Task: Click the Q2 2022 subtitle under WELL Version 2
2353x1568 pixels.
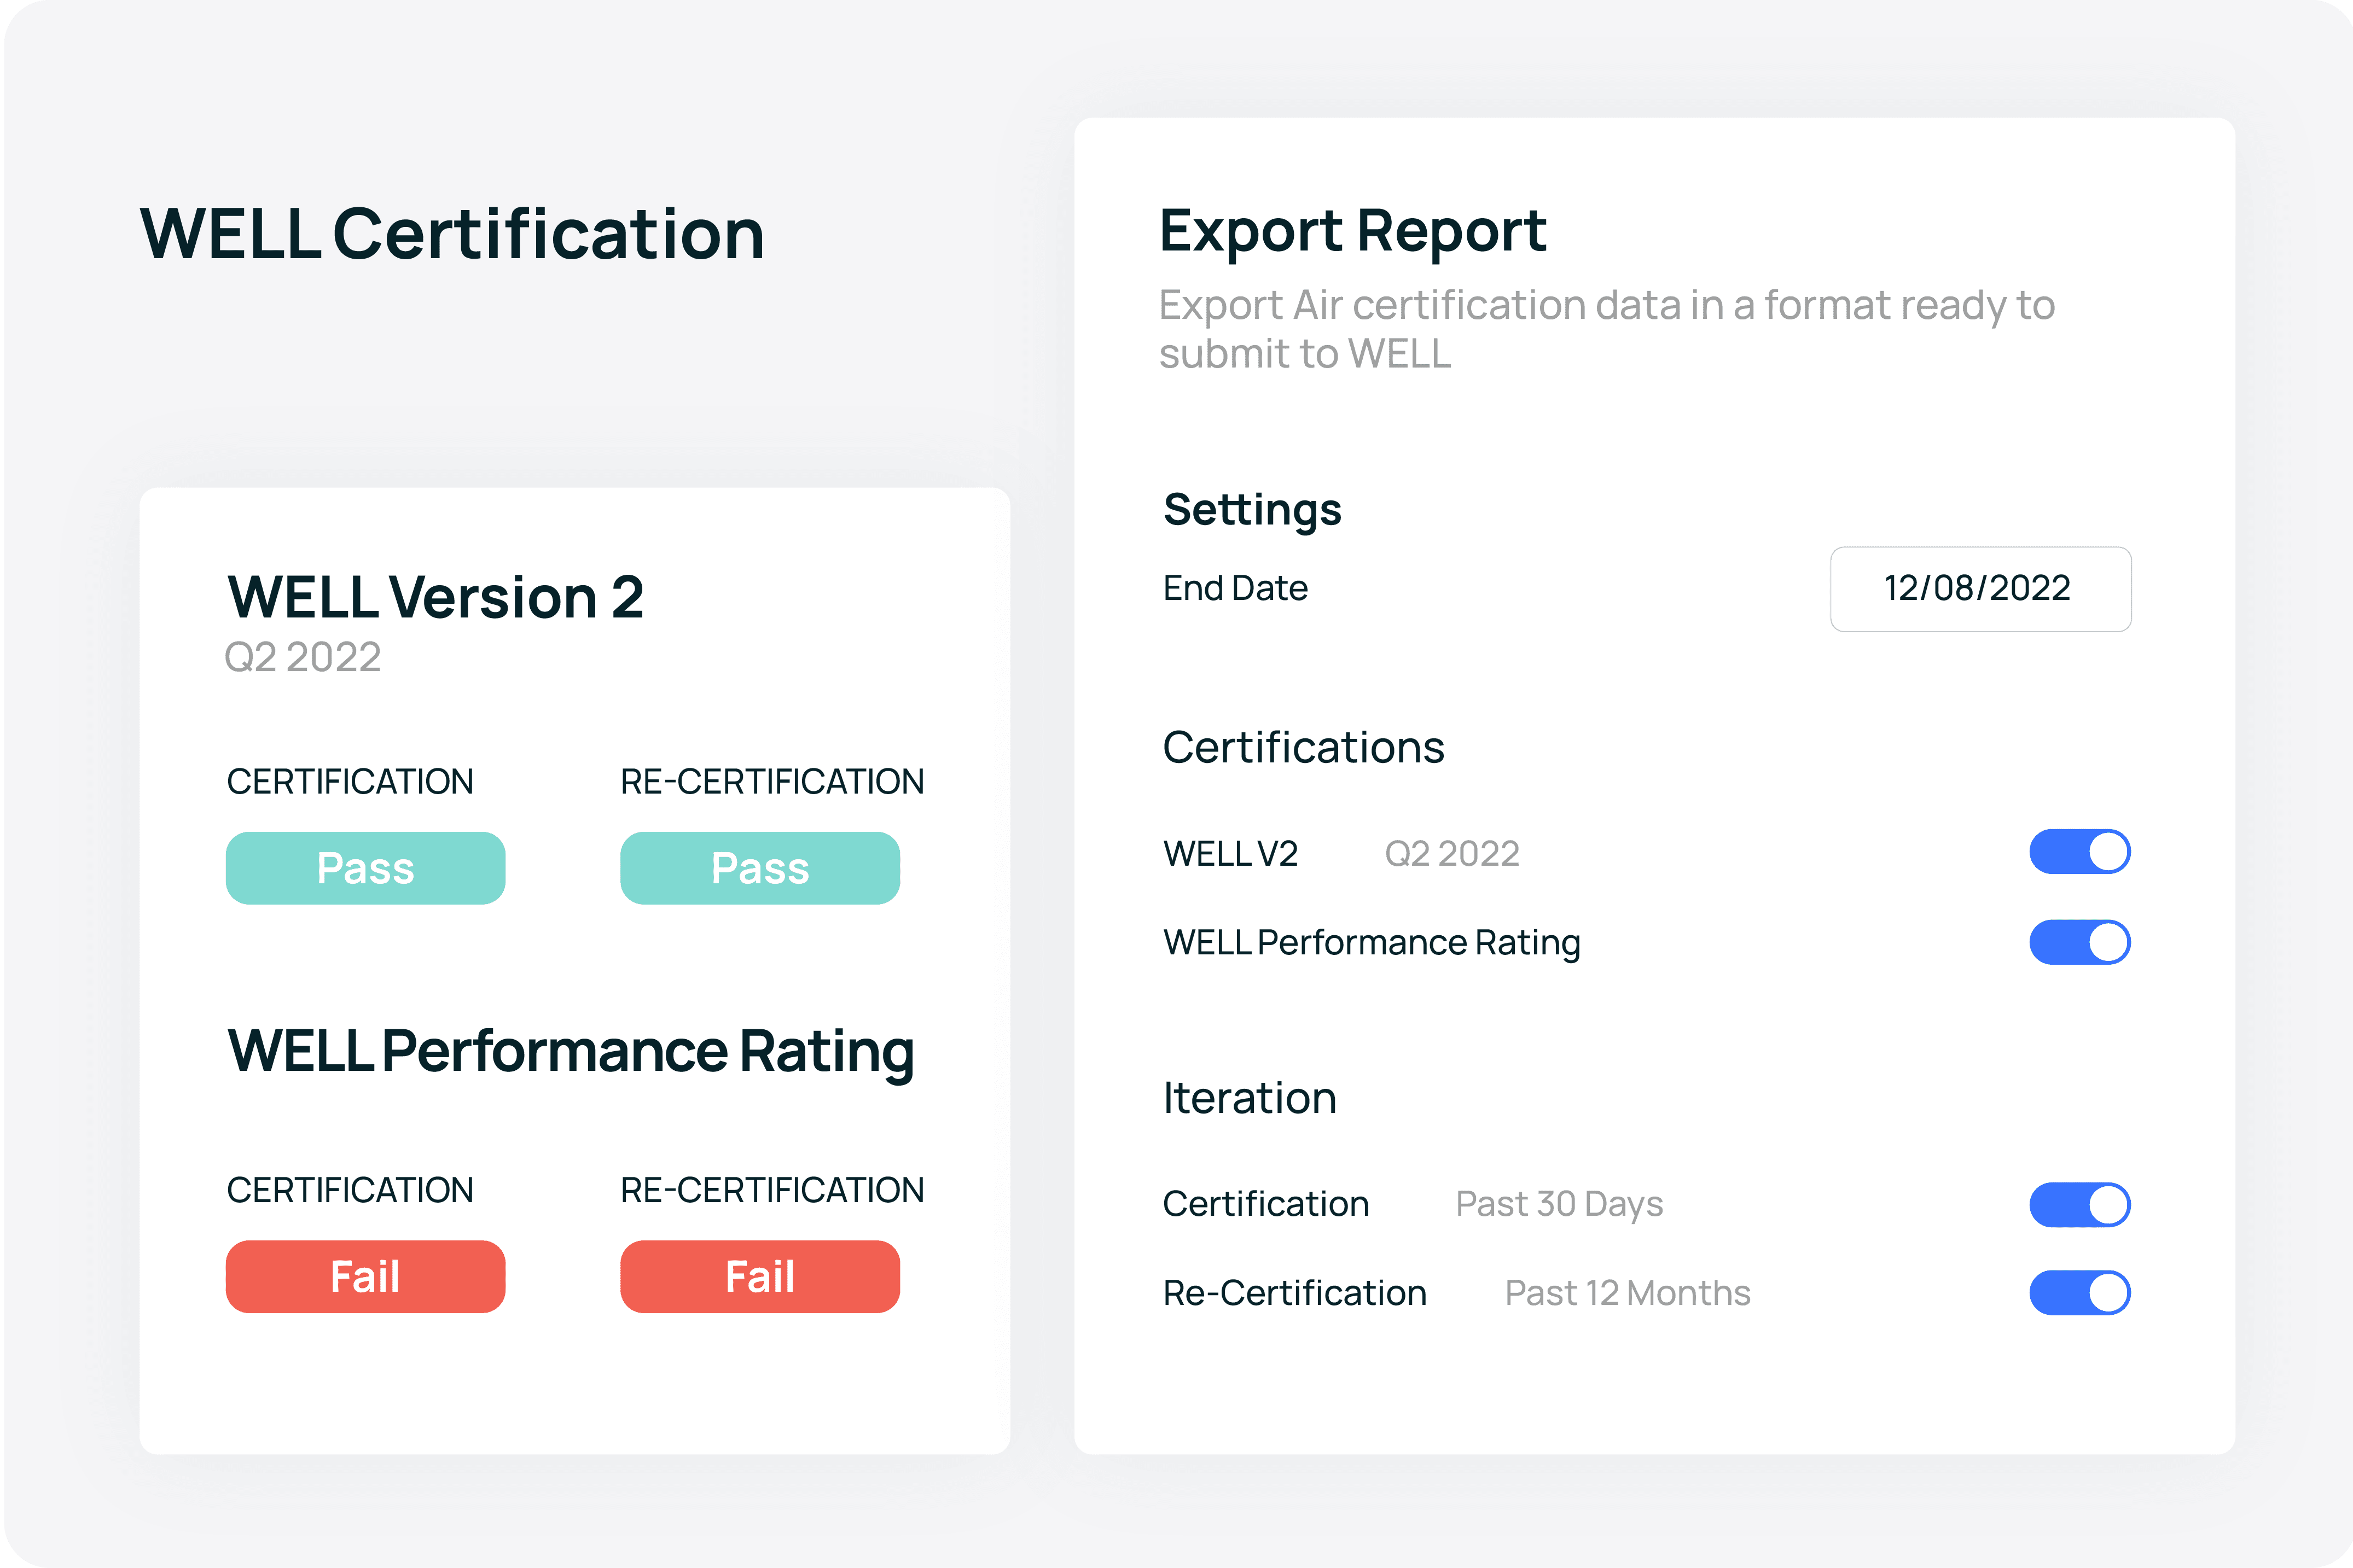Action: 303,658
